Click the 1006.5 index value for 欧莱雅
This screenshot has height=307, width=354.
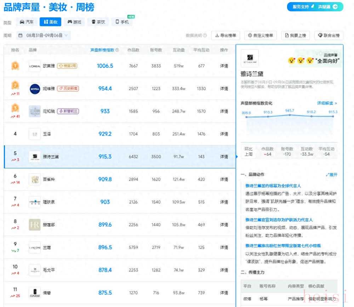[x=105, y=66]
